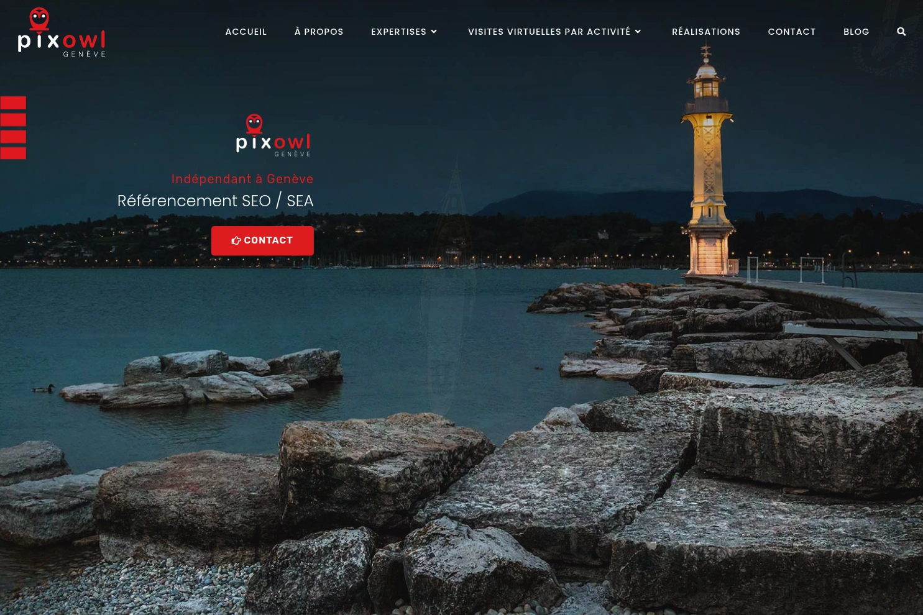Click the second red sidebar block
The image size is (923, 615).
pos(13,120)
